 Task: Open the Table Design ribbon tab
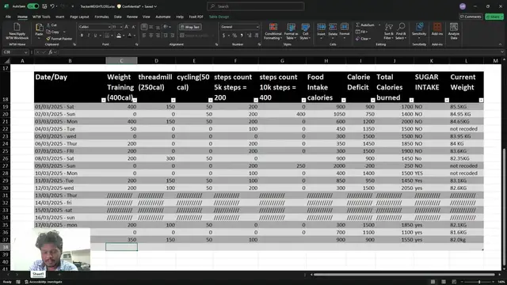point(219,17)
